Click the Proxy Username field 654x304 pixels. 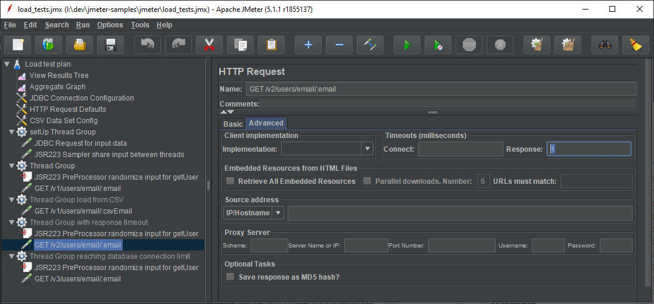point(548,245)
